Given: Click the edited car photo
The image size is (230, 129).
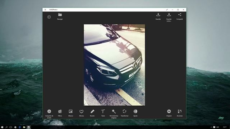Looking at the screenshot, I should coord(114,65).
